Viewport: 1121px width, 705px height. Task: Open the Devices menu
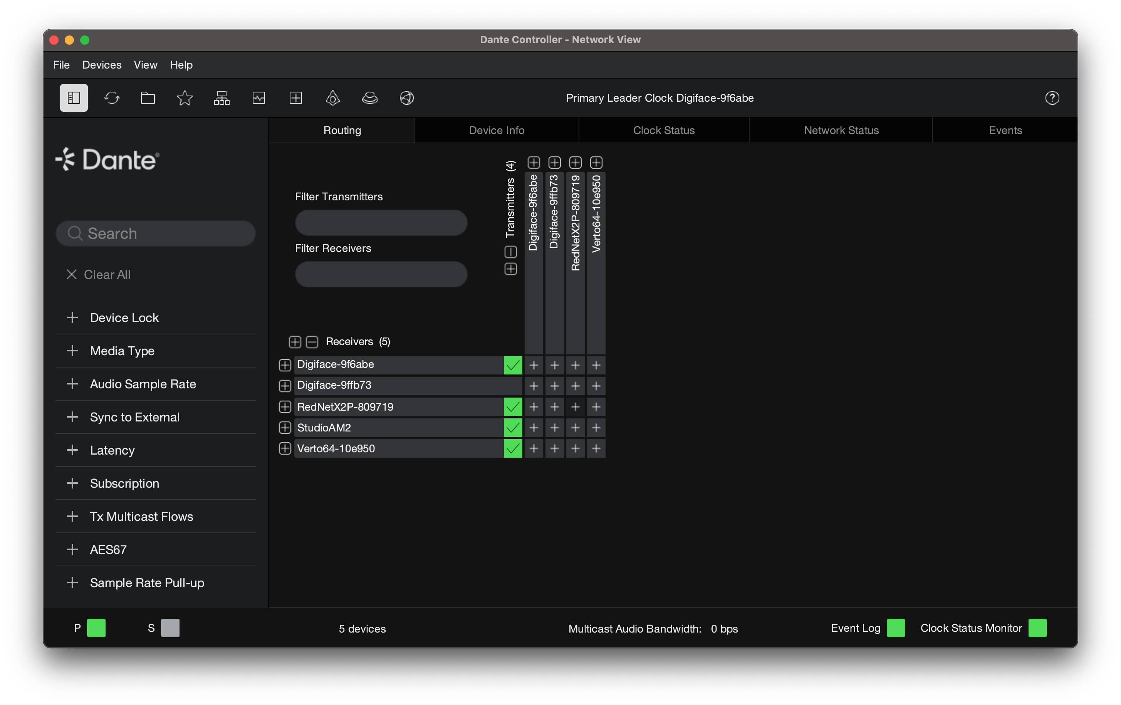tap(102, 65)
